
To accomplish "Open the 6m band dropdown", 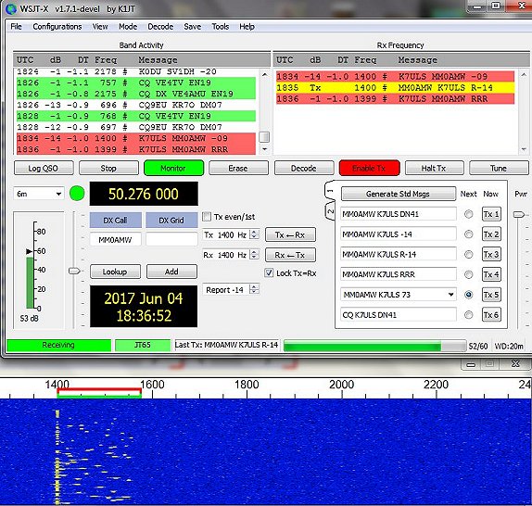I will point(39,194).
